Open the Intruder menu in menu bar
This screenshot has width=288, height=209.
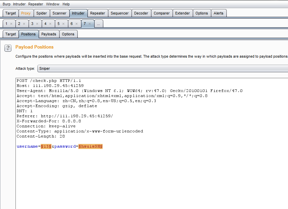(20, 4)
